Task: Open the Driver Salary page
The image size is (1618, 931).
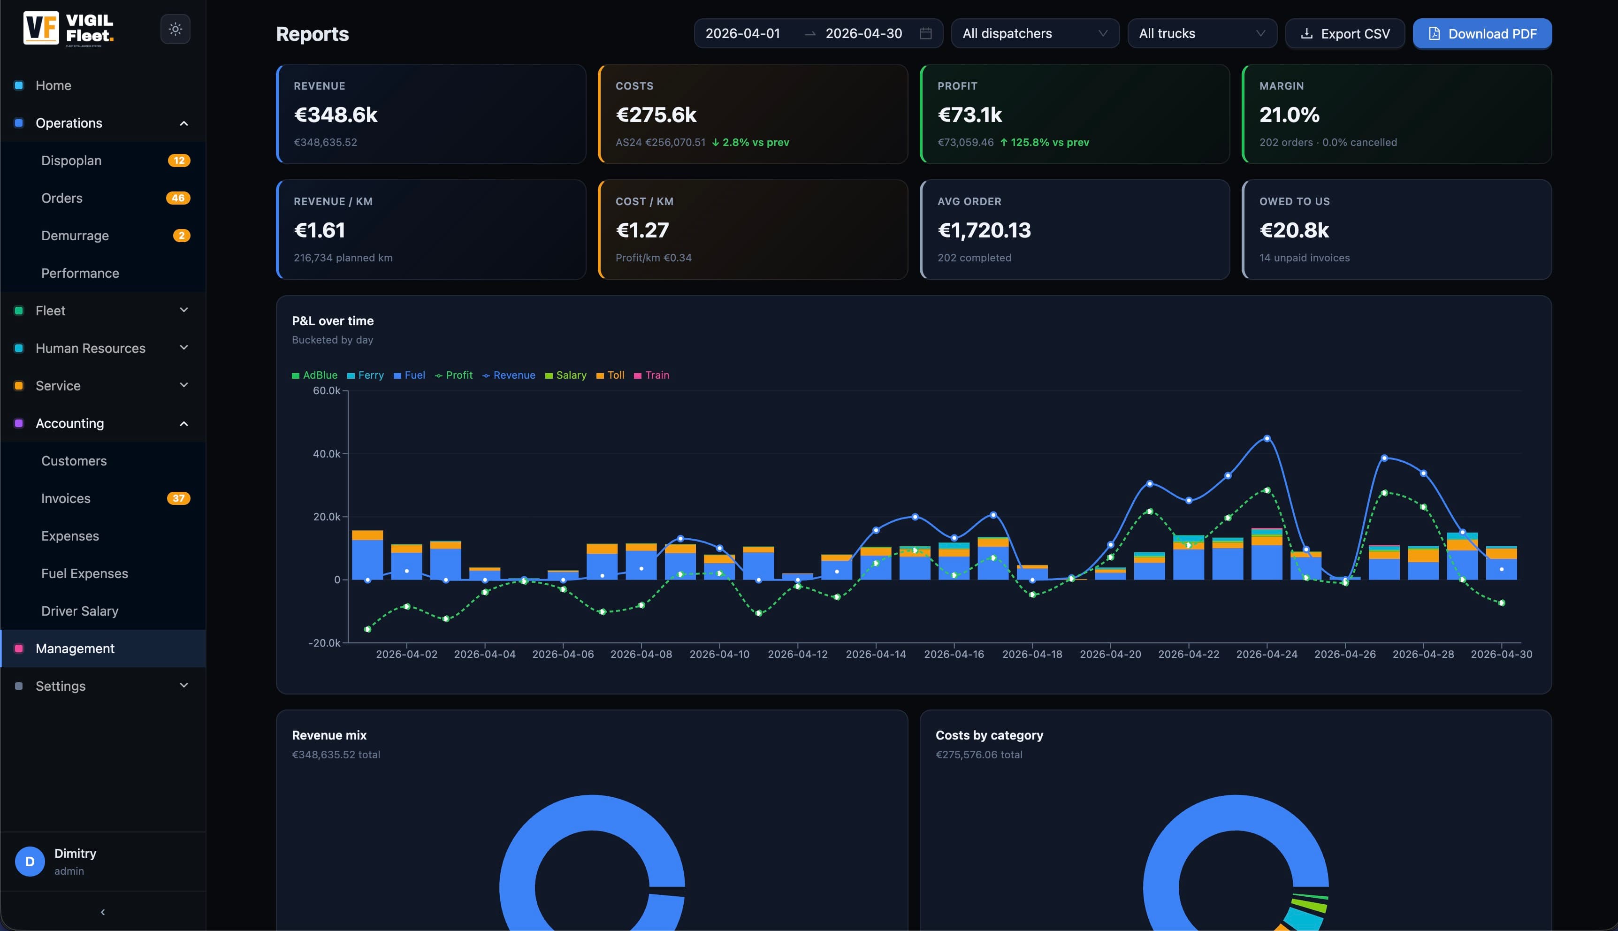Action: click(x=104, y=611)
